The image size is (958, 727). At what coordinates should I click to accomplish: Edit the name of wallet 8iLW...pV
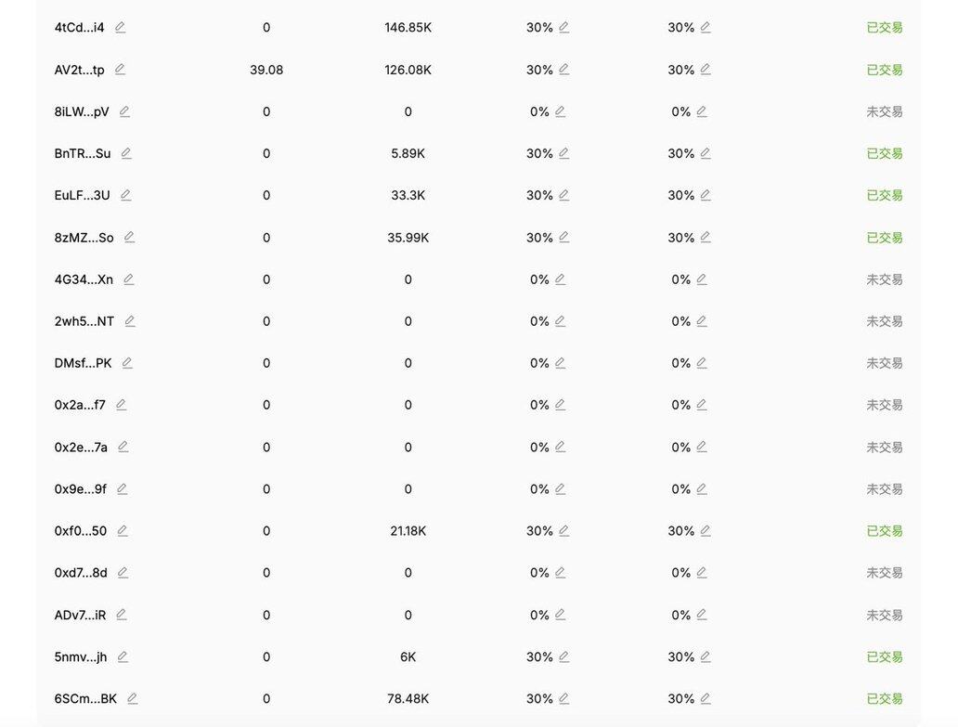pos(124,111)
